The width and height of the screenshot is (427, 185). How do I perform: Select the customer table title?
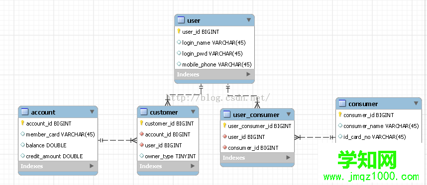pyautogui.click(x=164, y=112)
